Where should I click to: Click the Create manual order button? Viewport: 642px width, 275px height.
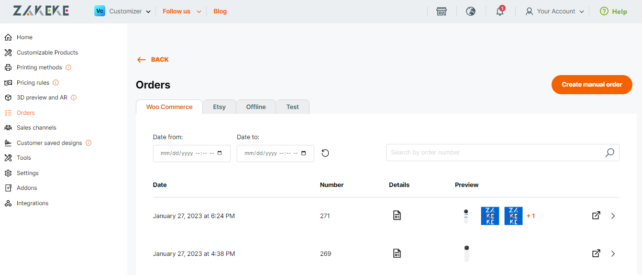click(592, 85)
